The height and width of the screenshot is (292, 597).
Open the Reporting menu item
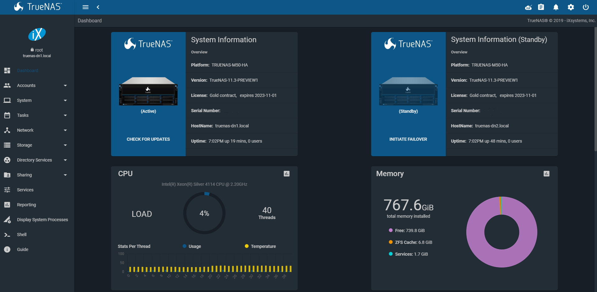pos(37,205)
